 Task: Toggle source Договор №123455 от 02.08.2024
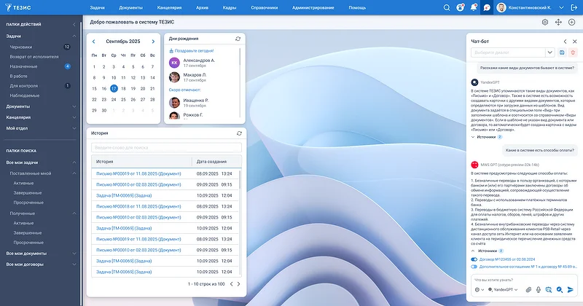(x=474, y=259)
